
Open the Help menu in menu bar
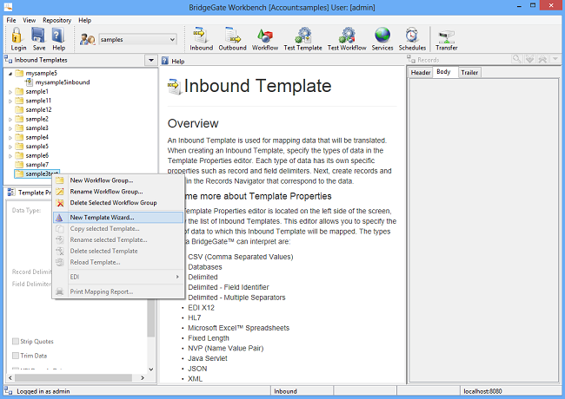84,20
